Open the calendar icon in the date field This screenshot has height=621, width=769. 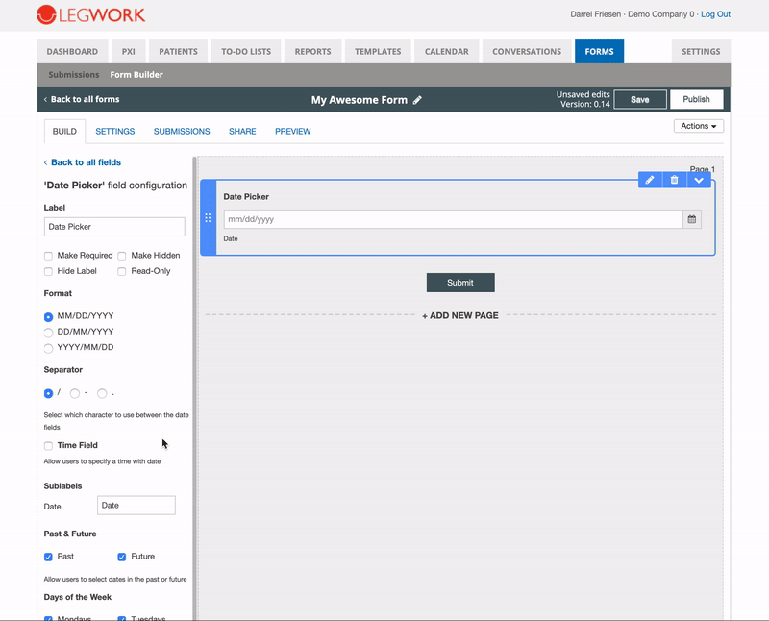tap(692, 219)
